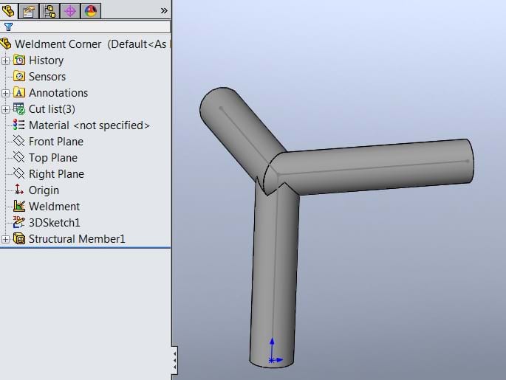The width and height of the screenshot is (506, 380).
Task: Select the Front Plane
Action: click(x=55, y=142)
